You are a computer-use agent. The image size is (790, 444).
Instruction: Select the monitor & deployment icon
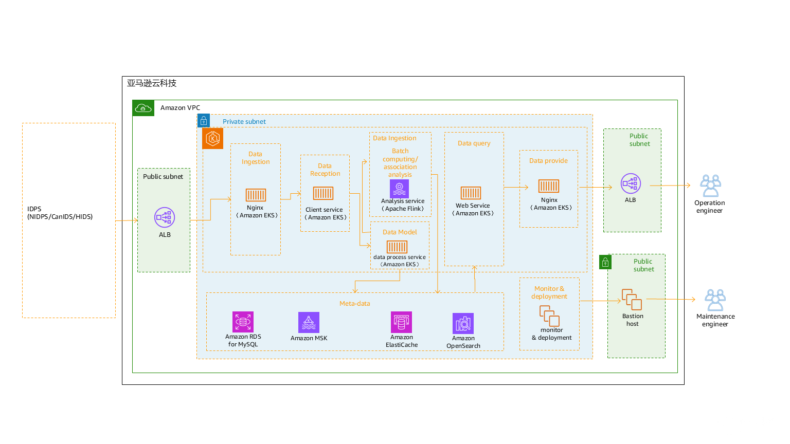(549, 316)
